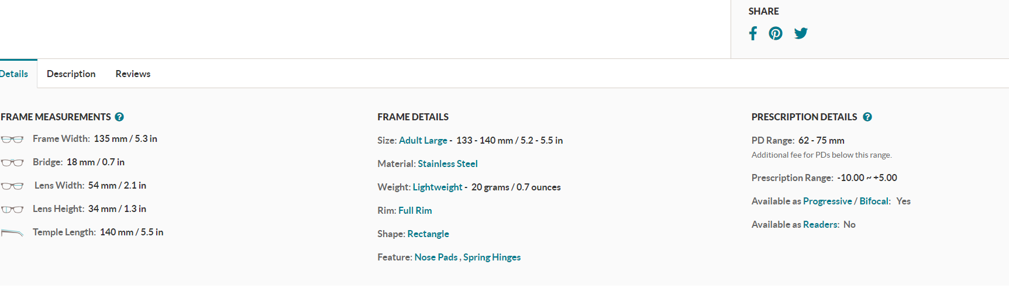Click the Rectangle shape link
The width and height of the screenshot is (1009, 292).
(428, 234)
